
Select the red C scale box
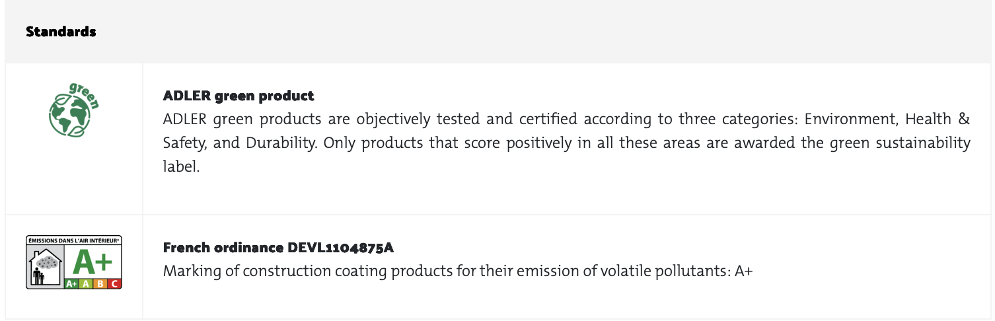[114, 284]
